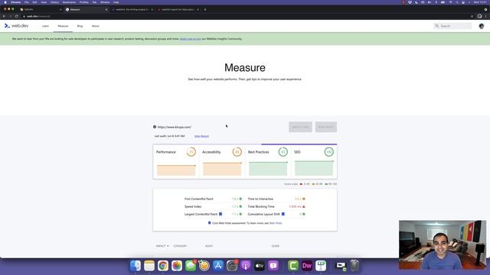
Task: Open Chrome from the dock
Action: [163, 266]
